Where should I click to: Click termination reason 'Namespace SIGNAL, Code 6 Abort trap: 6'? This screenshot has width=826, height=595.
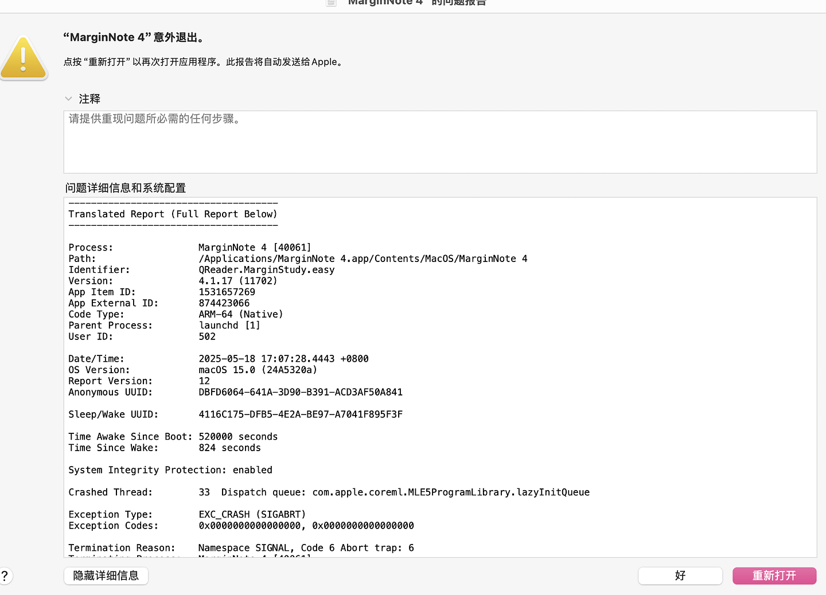(306, 548)
